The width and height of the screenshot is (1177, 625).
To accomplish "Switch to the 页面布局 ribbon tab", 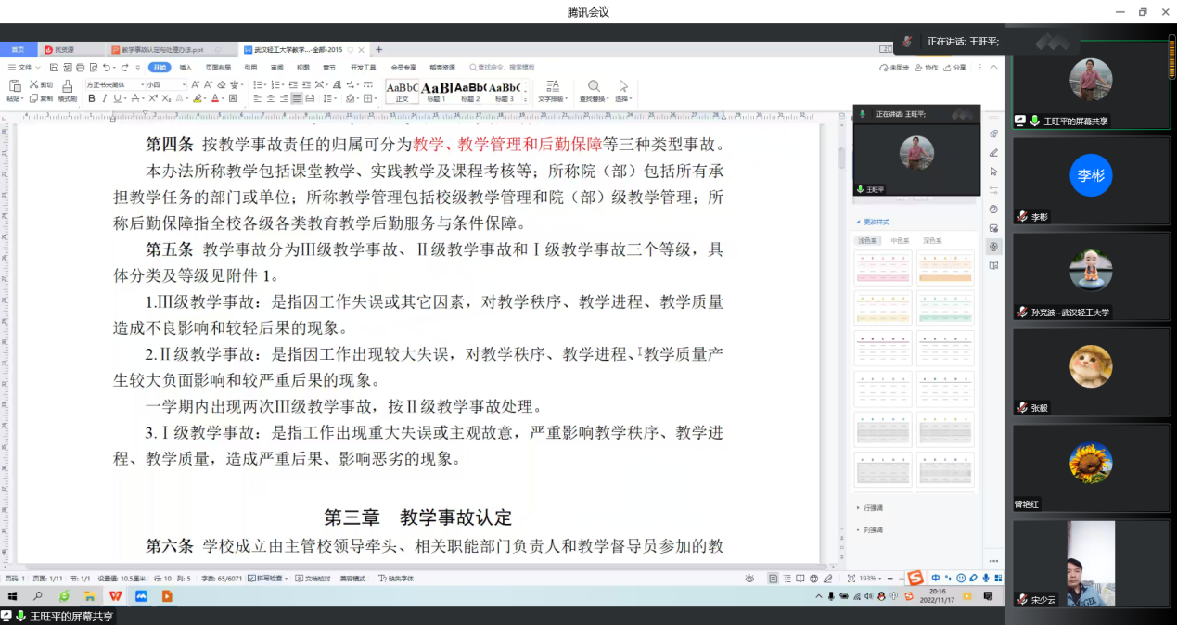I will 218,68.
